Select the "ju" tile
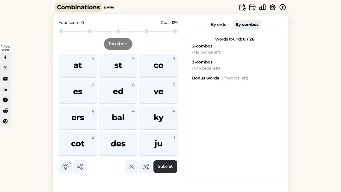The image size is (341, 192). coord(159,144)
